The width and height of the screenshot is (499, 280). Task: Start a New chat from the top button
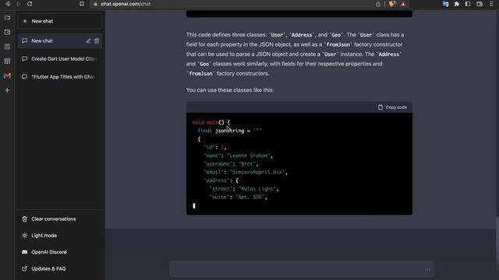tap(60, 21)
